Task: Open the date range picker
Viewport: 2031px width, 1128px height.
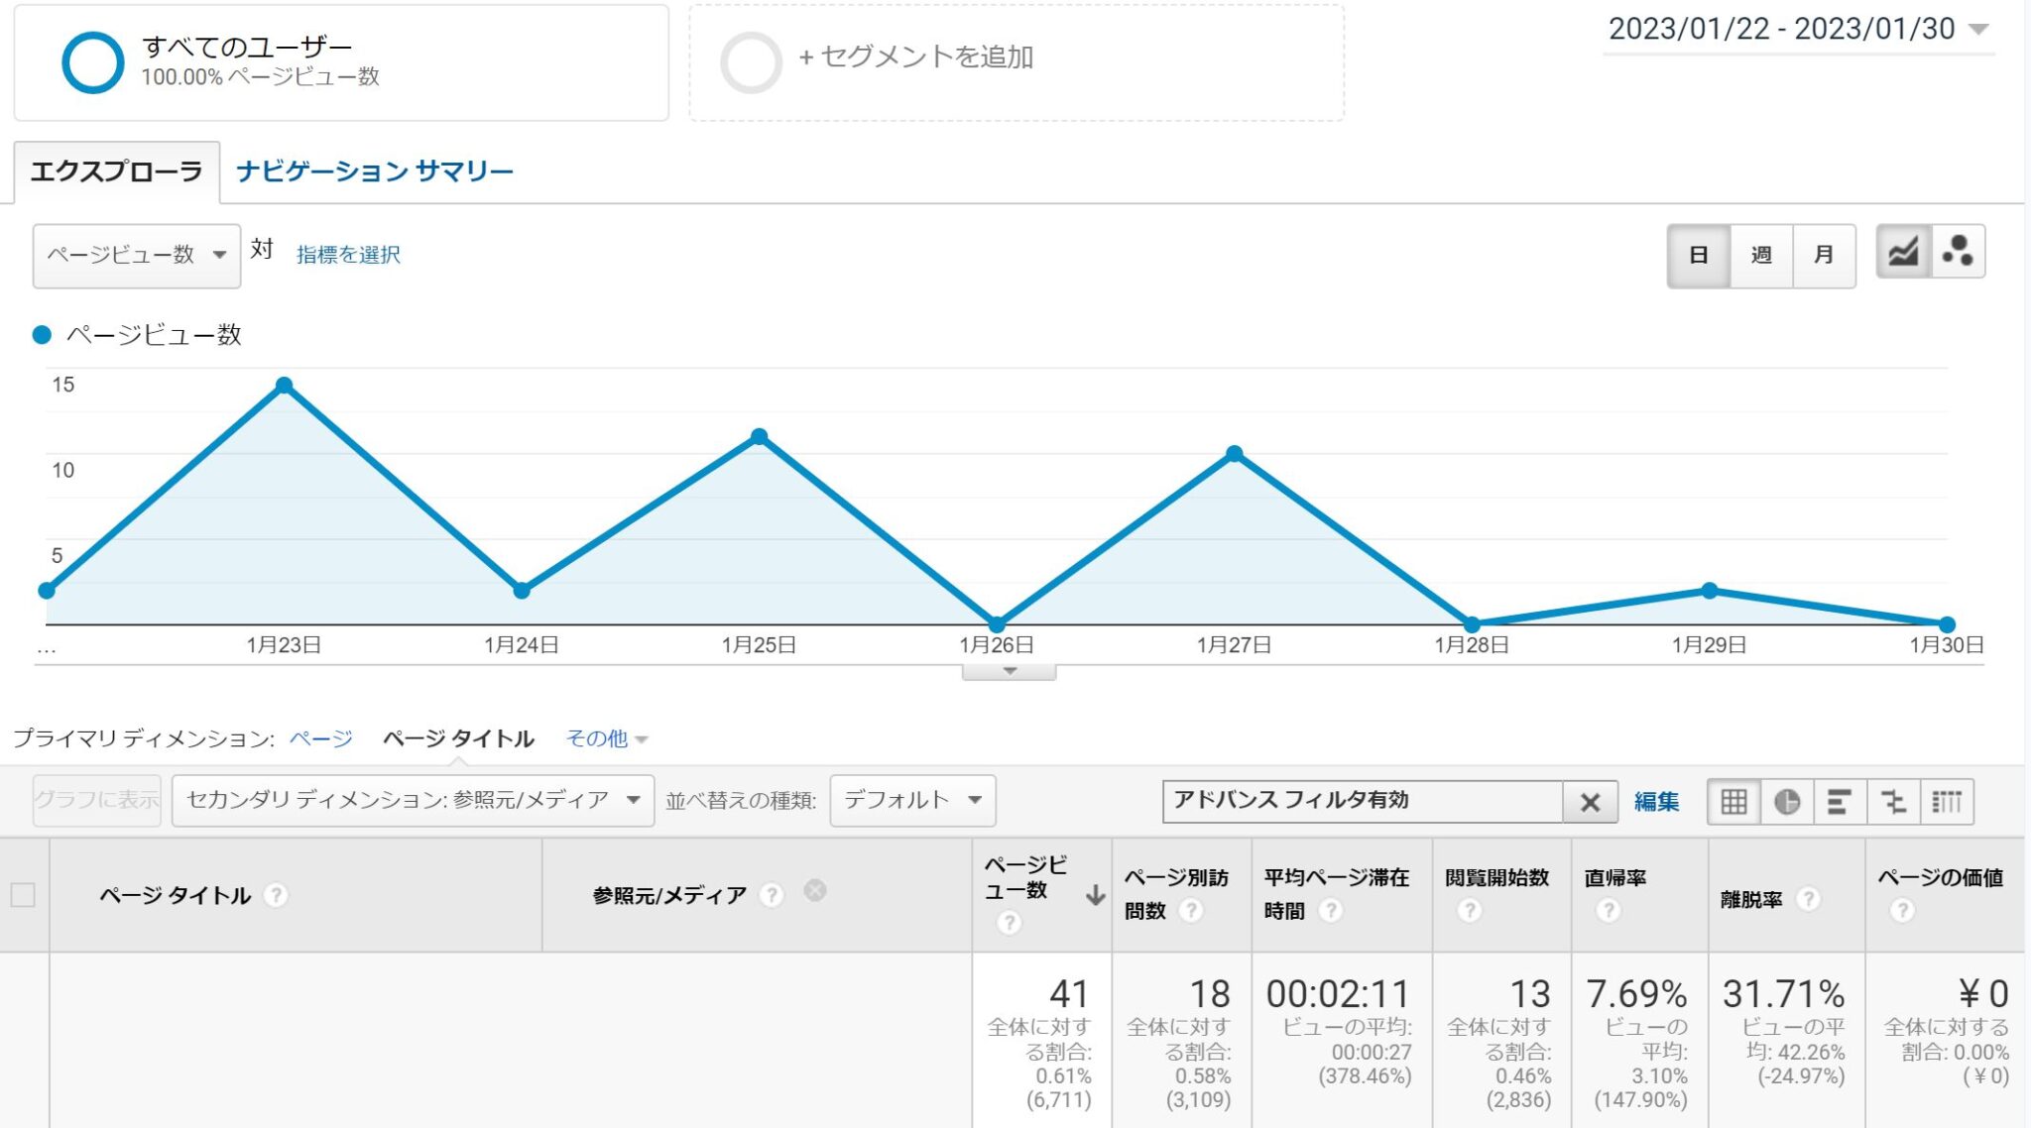Action: [x=1798, y=29]
